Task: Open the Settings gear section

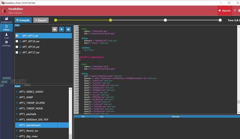Action: [x=6, y=44]
